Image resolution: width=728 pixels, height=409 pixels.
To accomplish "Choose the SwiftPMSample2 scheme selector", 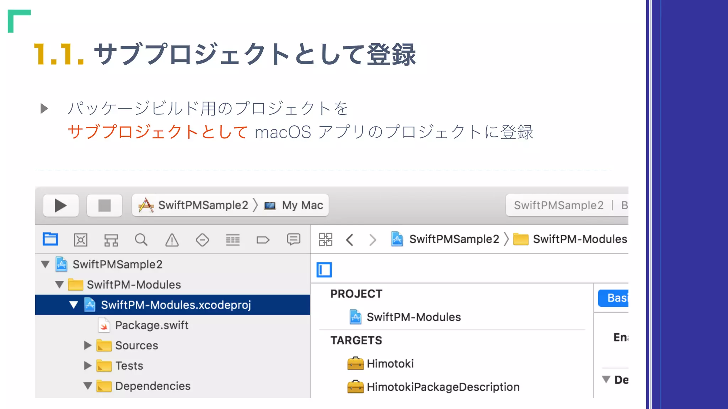I will coord(203,205).
